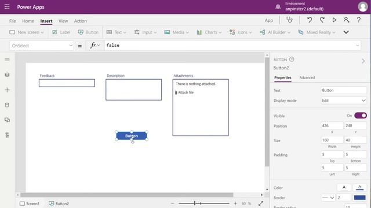
Task: Open the Tree view hamburger icon
Action: [x=7, y=60]
